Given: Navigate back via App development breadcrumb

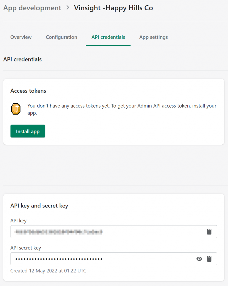Looking at the screenshot, I should point(32,8).
